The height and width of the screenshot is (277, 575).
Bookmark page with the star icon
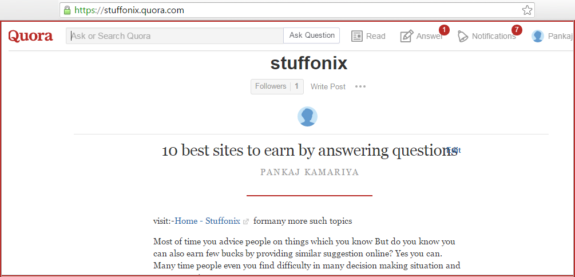pyautogui.click(x=527, y=10)
